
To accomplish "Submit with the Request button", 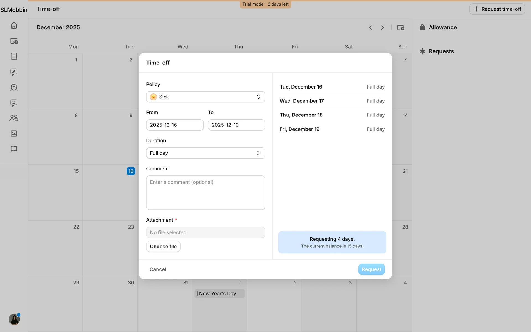I will (371, 269).
